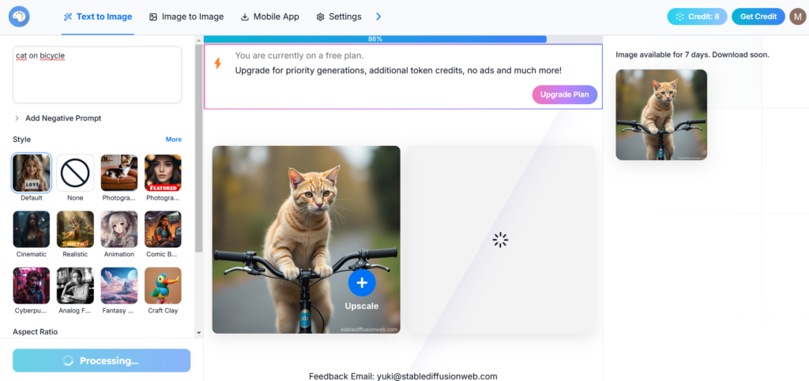The image size is (809, 381).
Task: Click the More styles link
Action: (x=173, y=140)
